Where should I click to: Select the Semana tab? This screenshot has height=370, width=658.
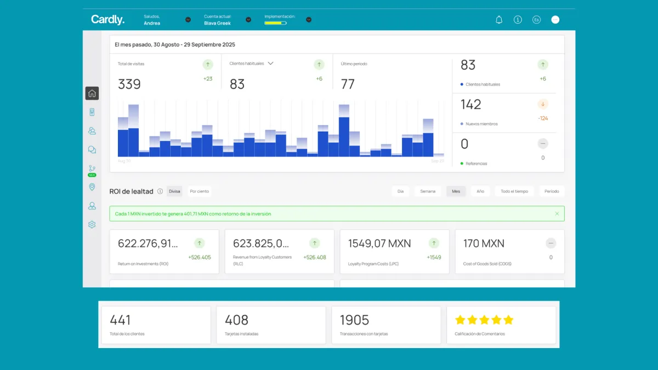tap(428, 191)
